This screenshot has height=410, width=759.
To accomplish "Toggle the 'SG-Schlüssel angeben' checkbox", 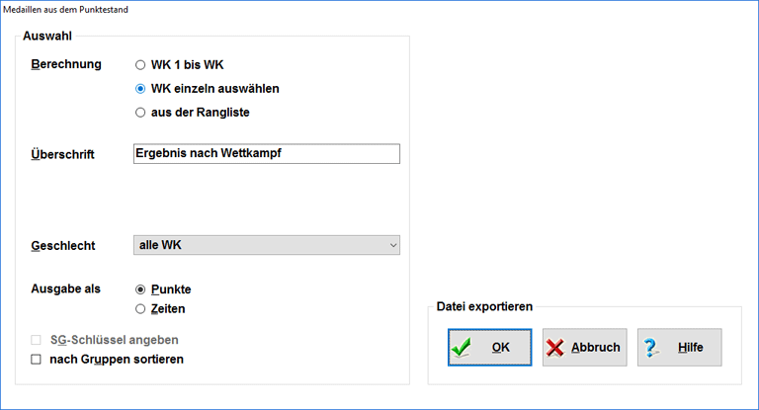I will tap(37, 340).
